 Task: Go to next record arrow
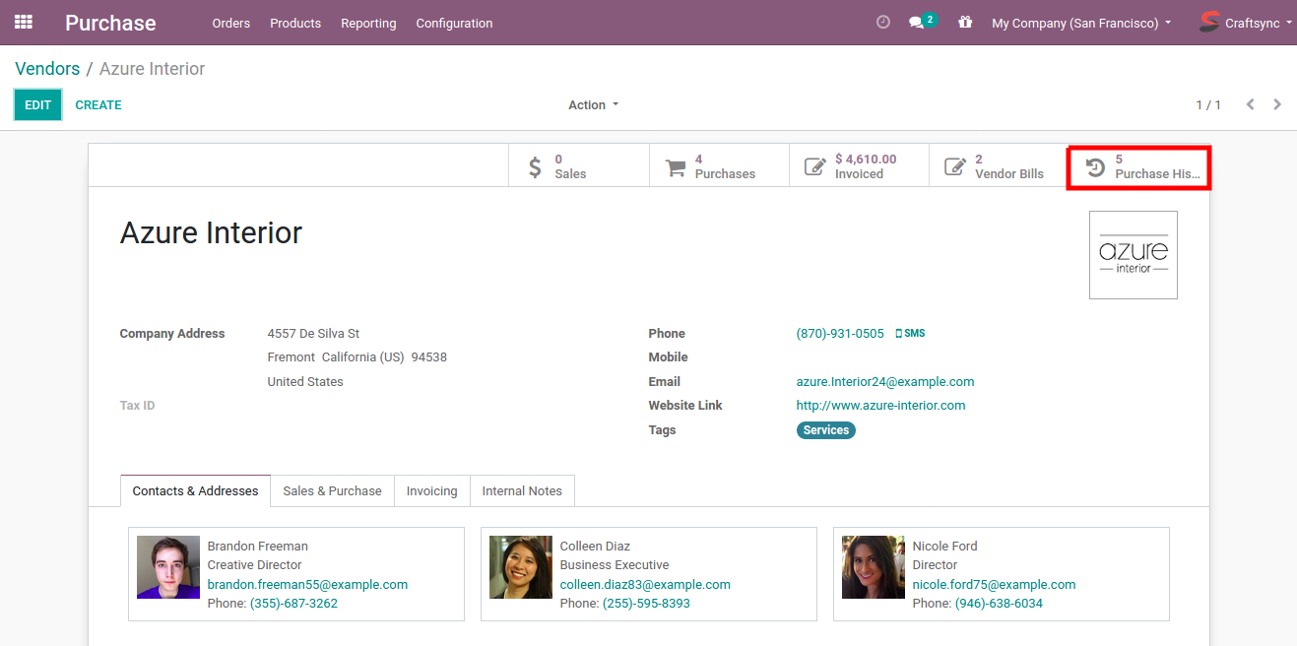point(1277,104)
